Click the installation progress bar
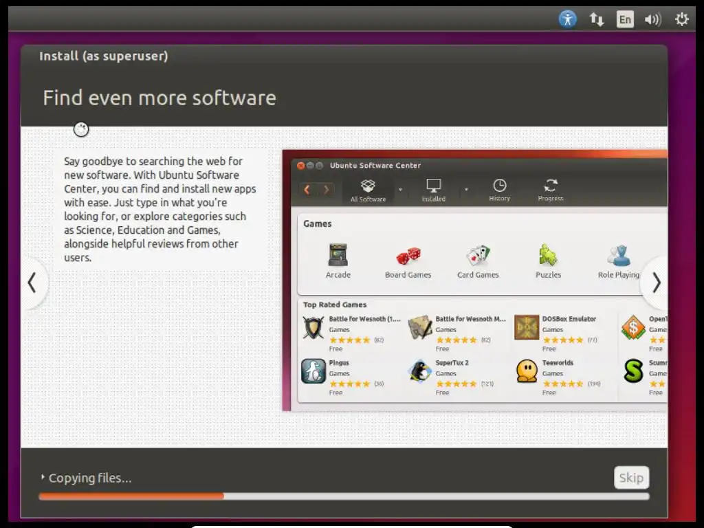 click(x=344, y=496)
